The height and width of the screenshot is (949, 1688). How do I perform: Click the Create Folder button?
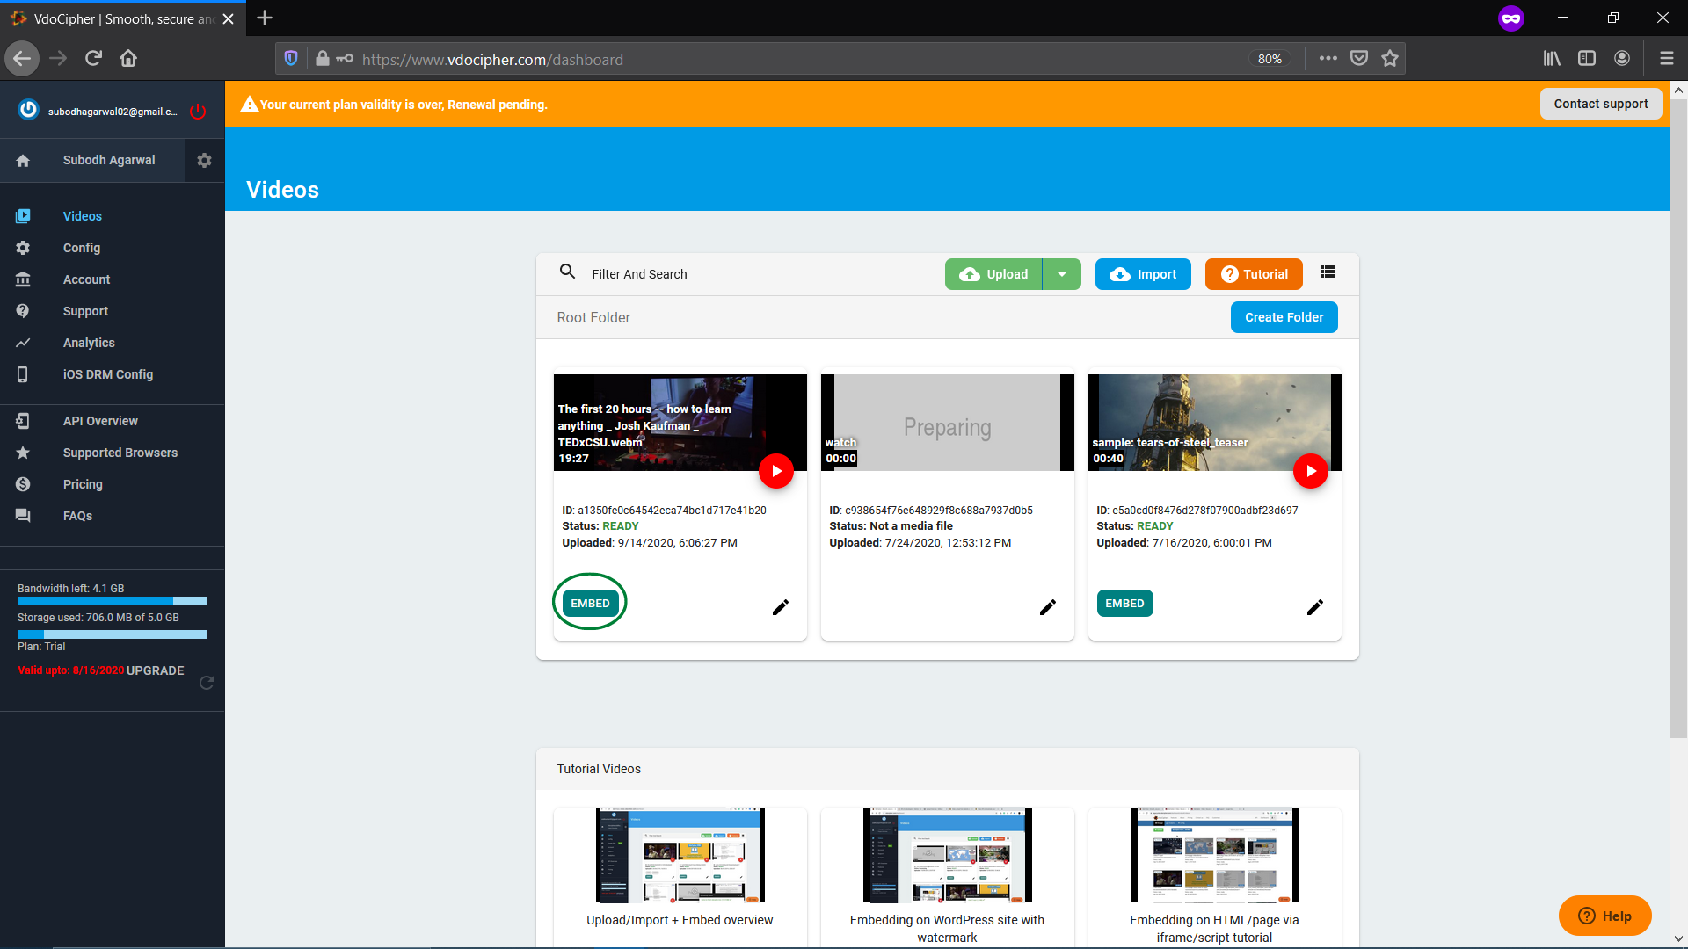click(1284, 317)
